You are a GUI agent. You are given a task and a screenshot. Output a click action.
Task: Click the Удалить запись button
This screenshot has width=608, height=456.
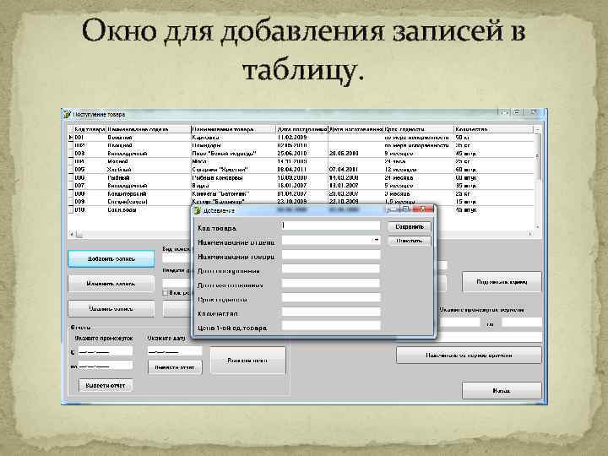point(111,309)
